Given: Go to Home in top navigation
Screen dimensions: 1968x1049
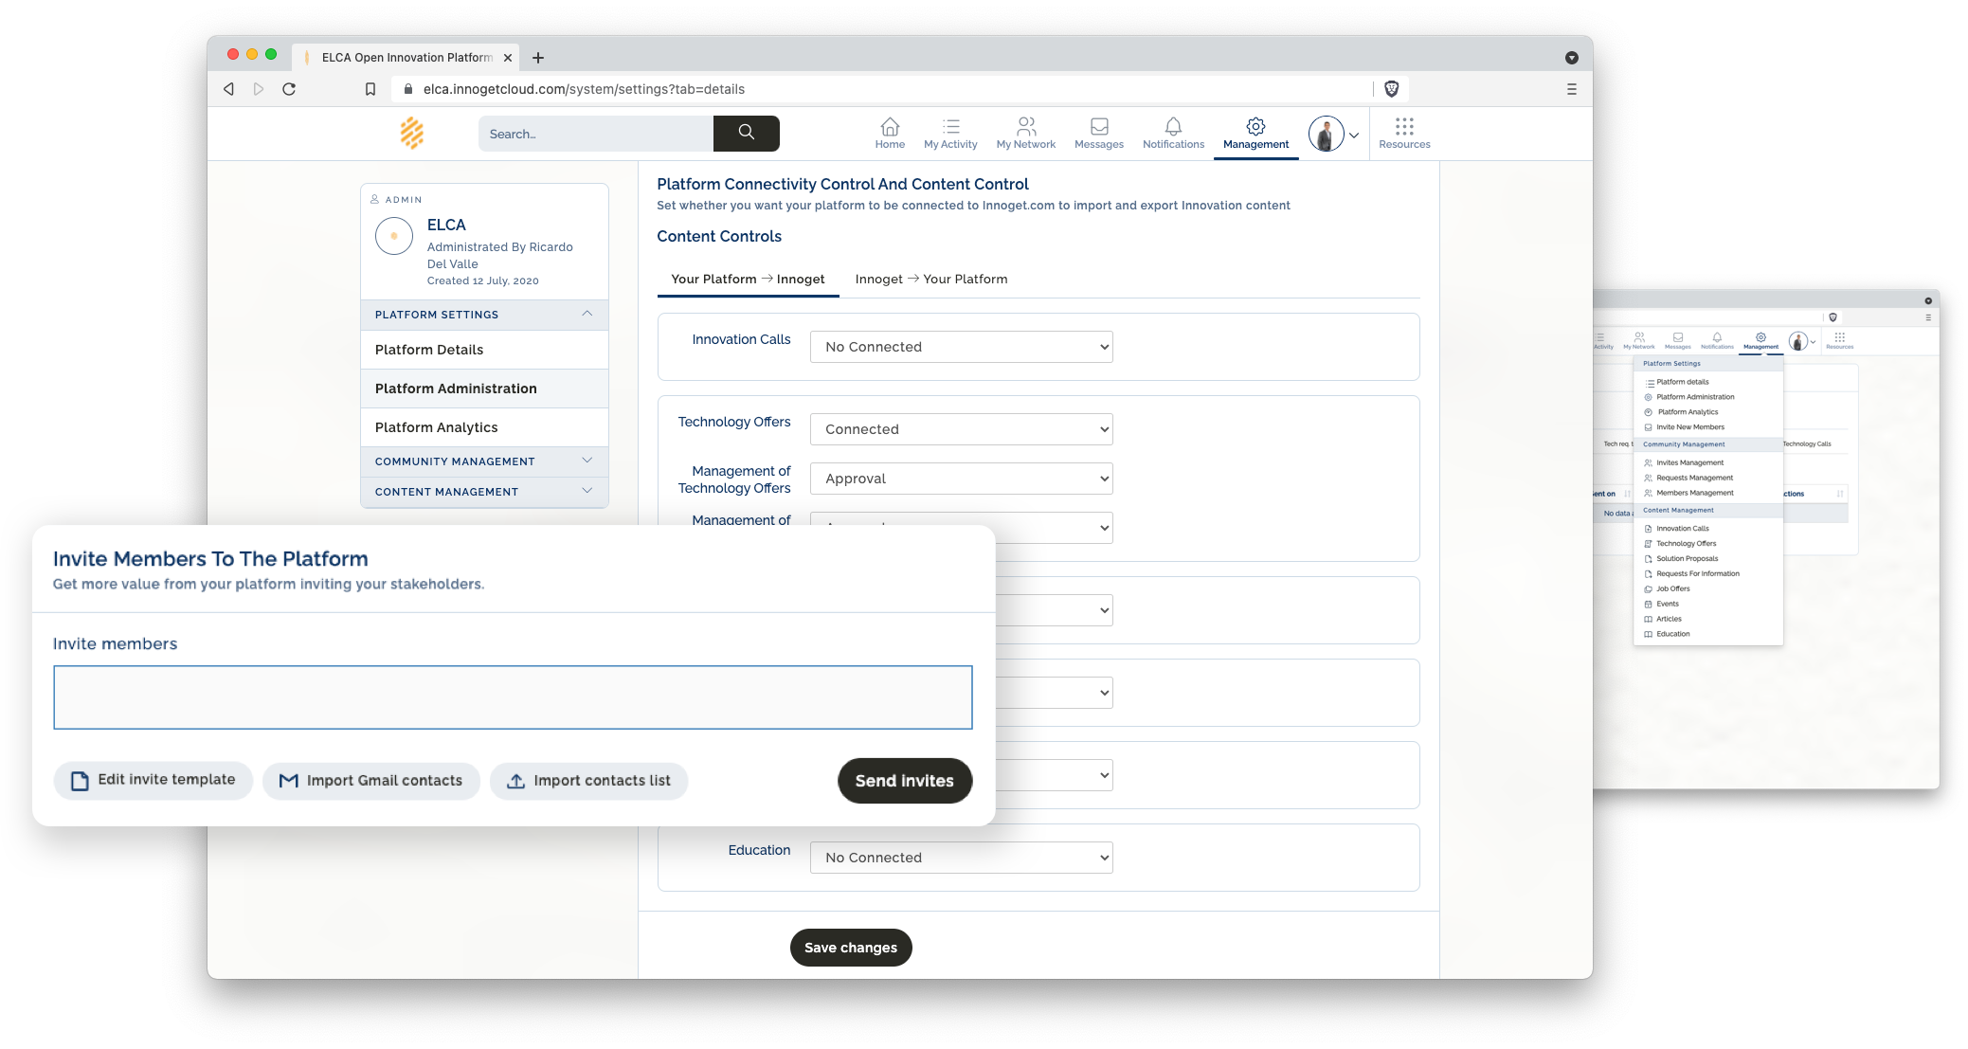Looking at the screenshot, I should click(x=890, y=134).
